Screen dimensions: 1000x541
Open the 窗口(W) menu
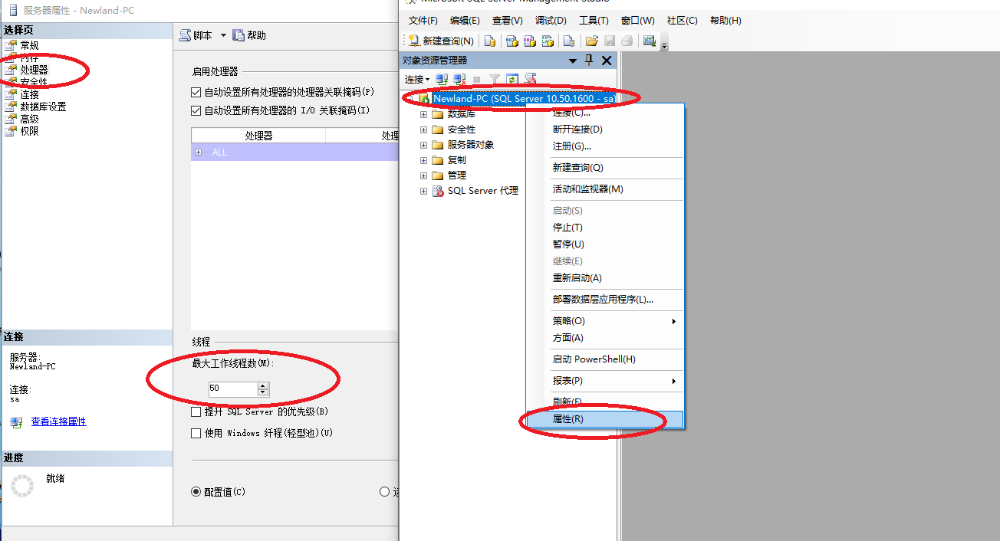point(638,21)
